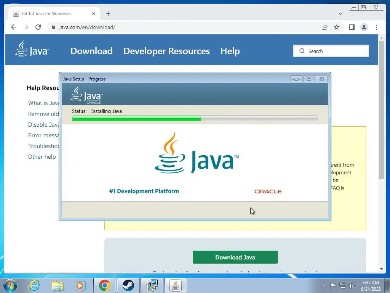Image resolution: width=390 pixels, height=293 pixels.
Task: Open the volume speaker tray icon
Action: pos(352,286)
